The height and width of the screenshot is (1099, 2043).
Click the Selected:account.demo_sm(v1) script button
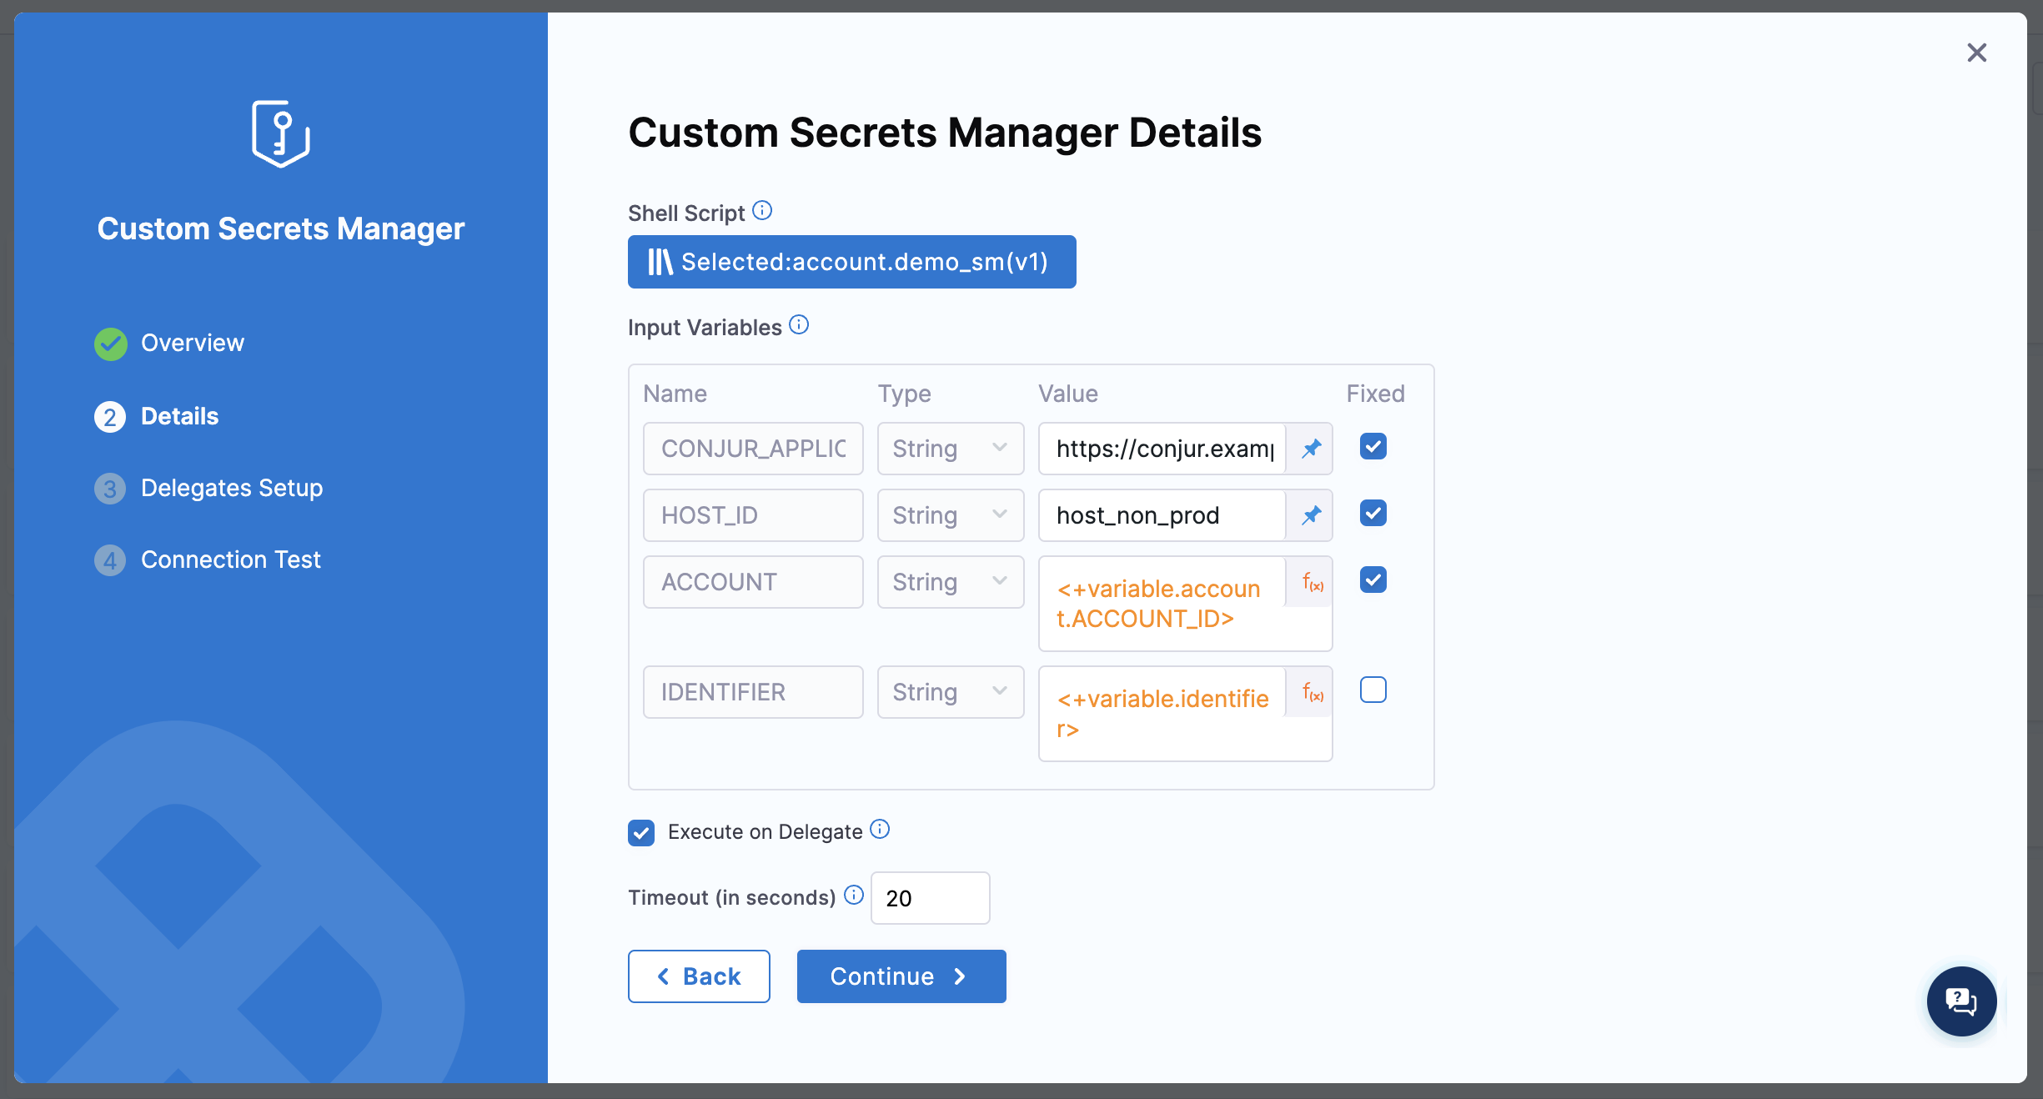coord(851,262)
